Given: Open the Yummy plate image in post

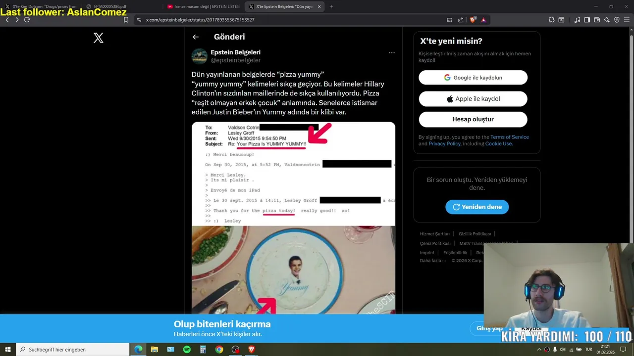Looking at the screenshot, I should [x=293, y=270].
